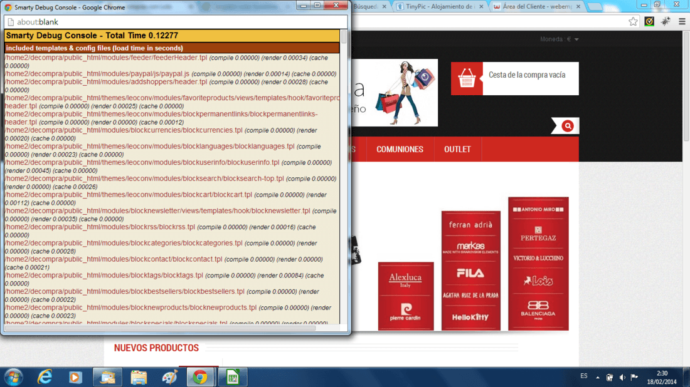Viewport: 690px width, 387px height.
Task: Click the about:blank address field
Action: (x=176, y=22)
